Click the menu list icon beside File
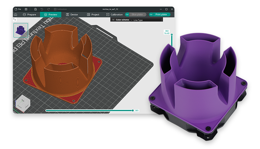The height and width of the screenshot is (149, 260). tap(26, 9)
